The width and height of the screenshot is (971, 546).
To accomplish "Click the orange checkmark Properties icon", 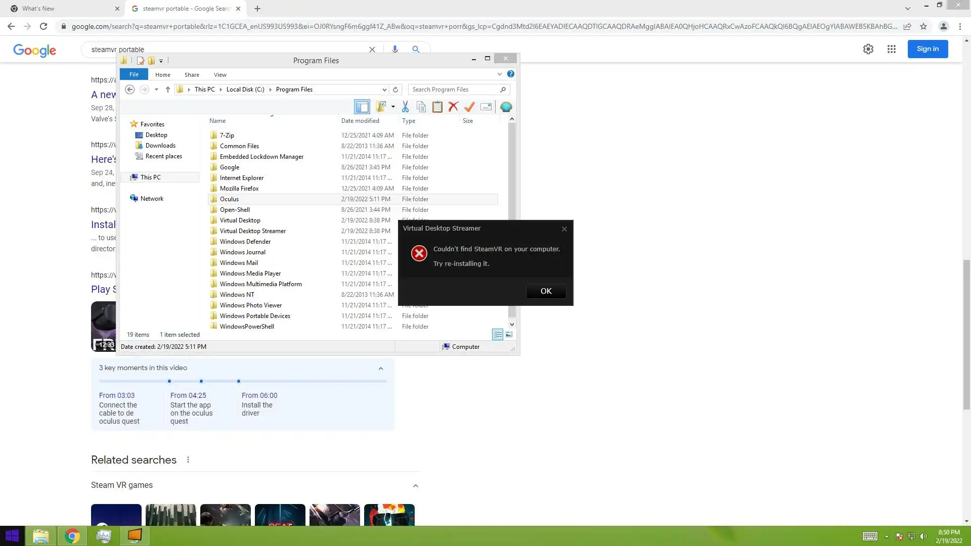I will click(469, 107).
